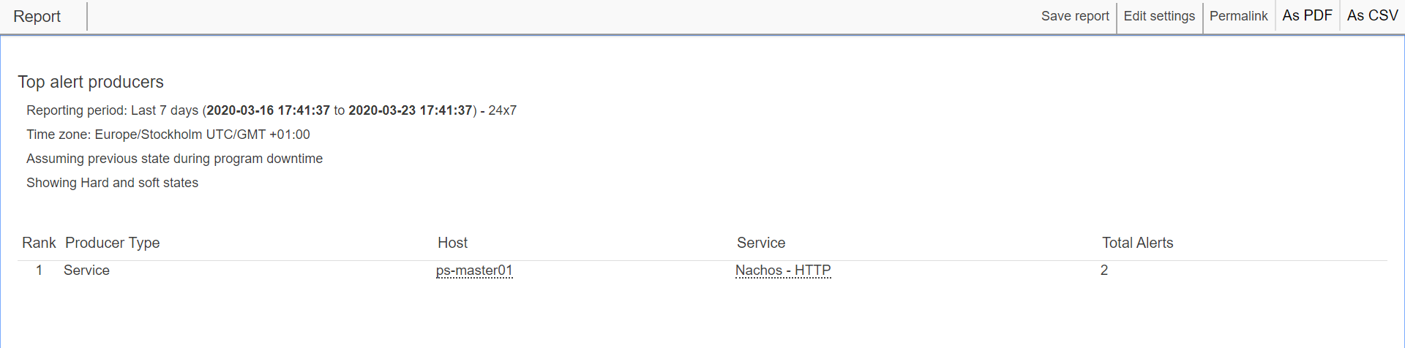Click the Service column header
Viewport: 1405px width, 348px height.
(761, 243)
